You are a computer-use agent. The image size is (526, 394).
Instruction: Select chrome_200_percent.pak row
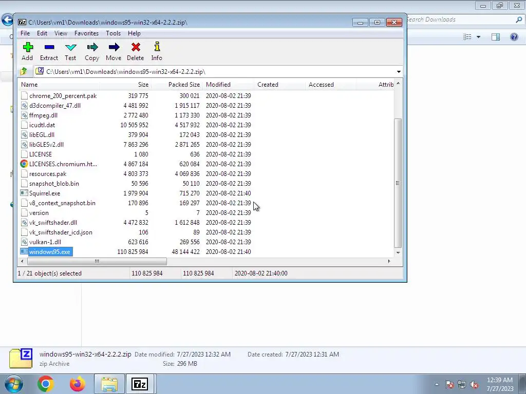[x=205, y=96]
